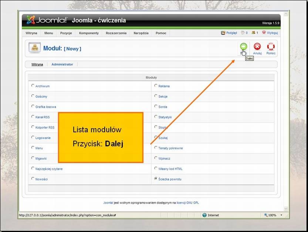The width and height of the screenshot is (308, 232).
Task: Click the Wersja 1.5.9 text
Action: click(271, 23)
